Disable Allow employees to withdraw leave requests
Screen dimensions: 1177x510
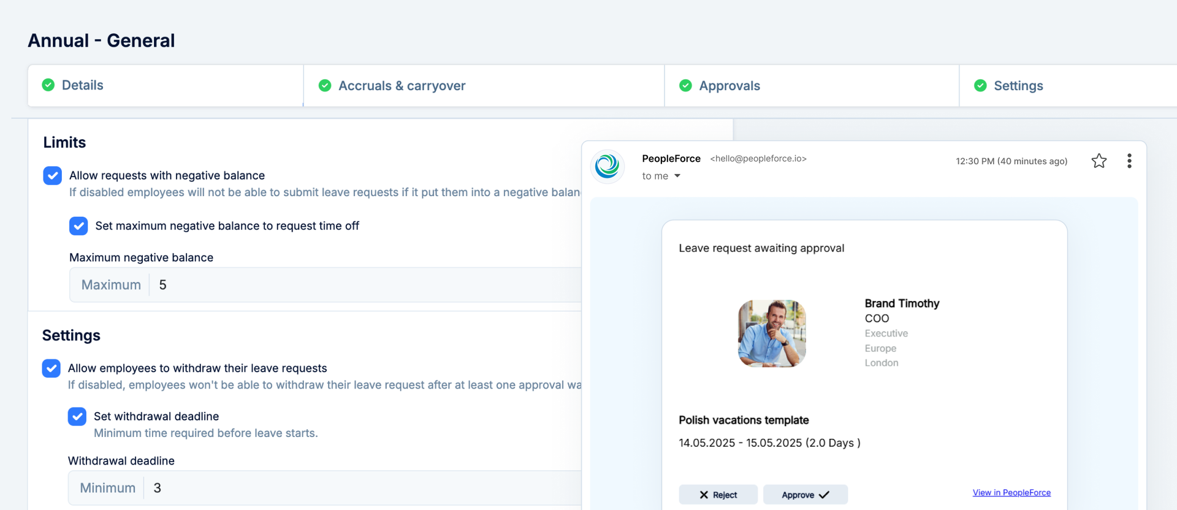tap(51, 368)
